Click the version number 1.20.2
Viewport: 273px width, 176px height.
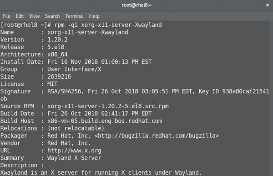click(x=57, y=40)
